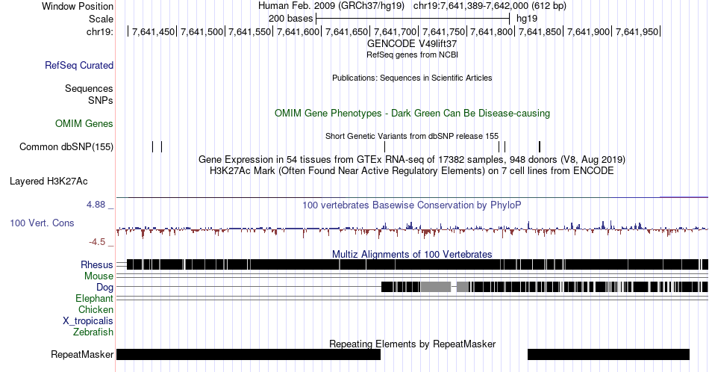Viewport: 709px width, 372px height.
Task: Open the 100 Vert. Cons track label
Action: pyautogui.click(x=42, y=223)
